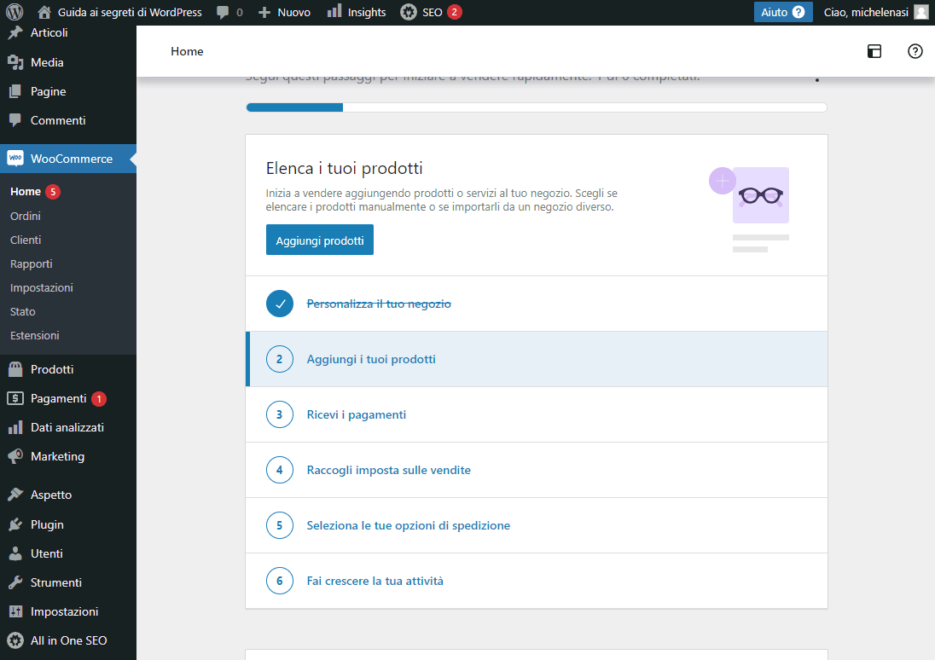935x660 pixels.
Task: Click the Aspetto paintbrush icon
Action: point(15,495)
